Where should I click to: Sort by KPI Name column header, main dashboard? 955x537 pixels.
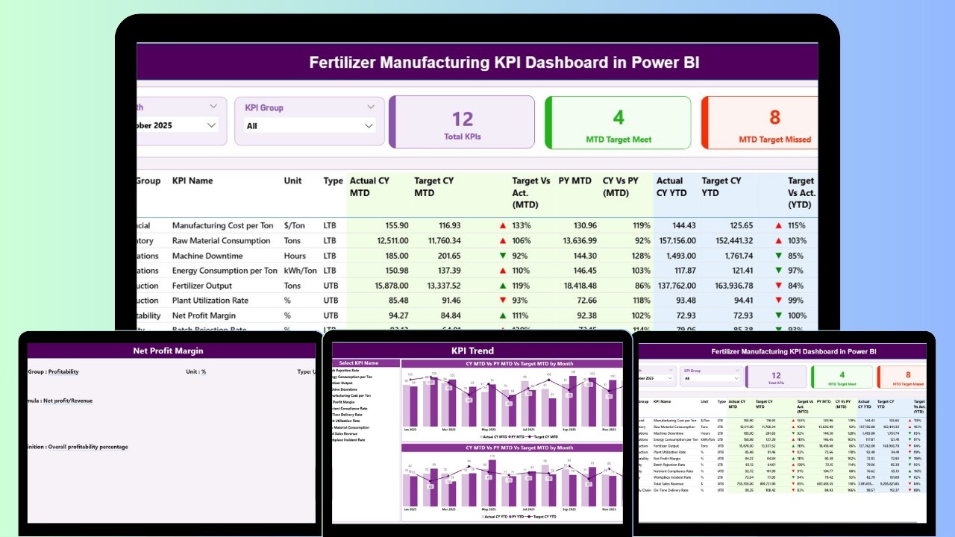pos(192,180)
